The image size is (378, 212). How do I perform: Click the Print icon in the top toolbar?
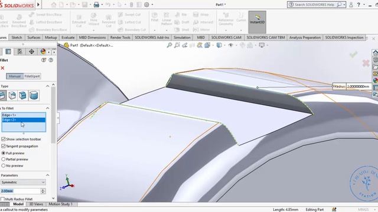click(96, 5)
